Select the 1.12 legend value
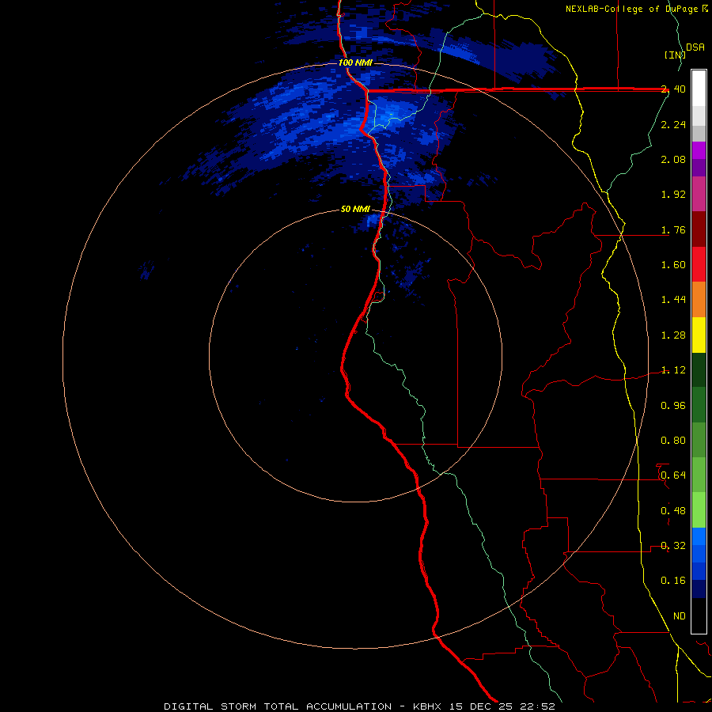Screen dimensions: 712x712 point(673,370)
